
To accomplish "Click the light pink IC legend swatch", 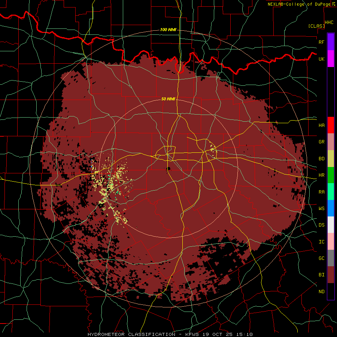I will point(331,242).
